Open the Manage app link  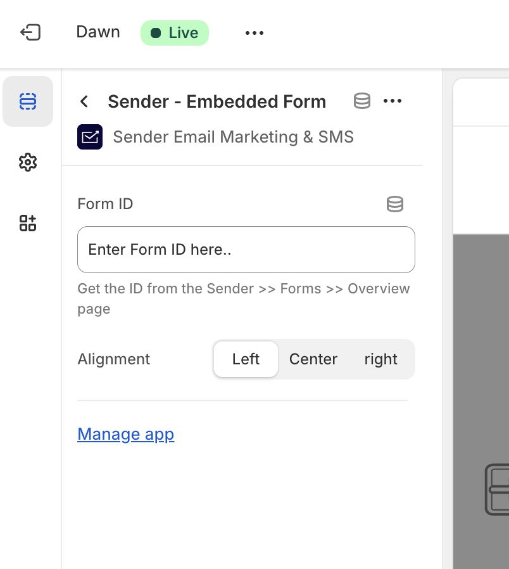[125, 434]
